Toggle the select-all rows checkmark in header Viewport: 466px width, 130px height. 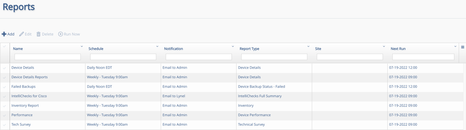(x=4, y=47)
